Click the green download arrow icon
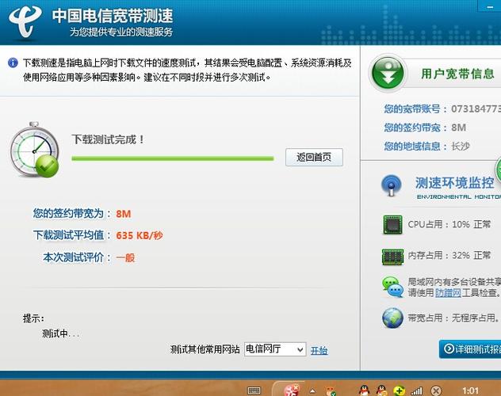The width and height of the screenshot is (501, 396). (388, 74)
